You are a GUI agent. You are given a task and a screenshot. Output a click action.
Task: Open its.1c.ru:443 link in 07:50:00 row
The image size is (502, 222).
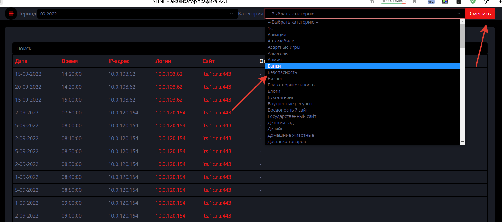(217, 113)
